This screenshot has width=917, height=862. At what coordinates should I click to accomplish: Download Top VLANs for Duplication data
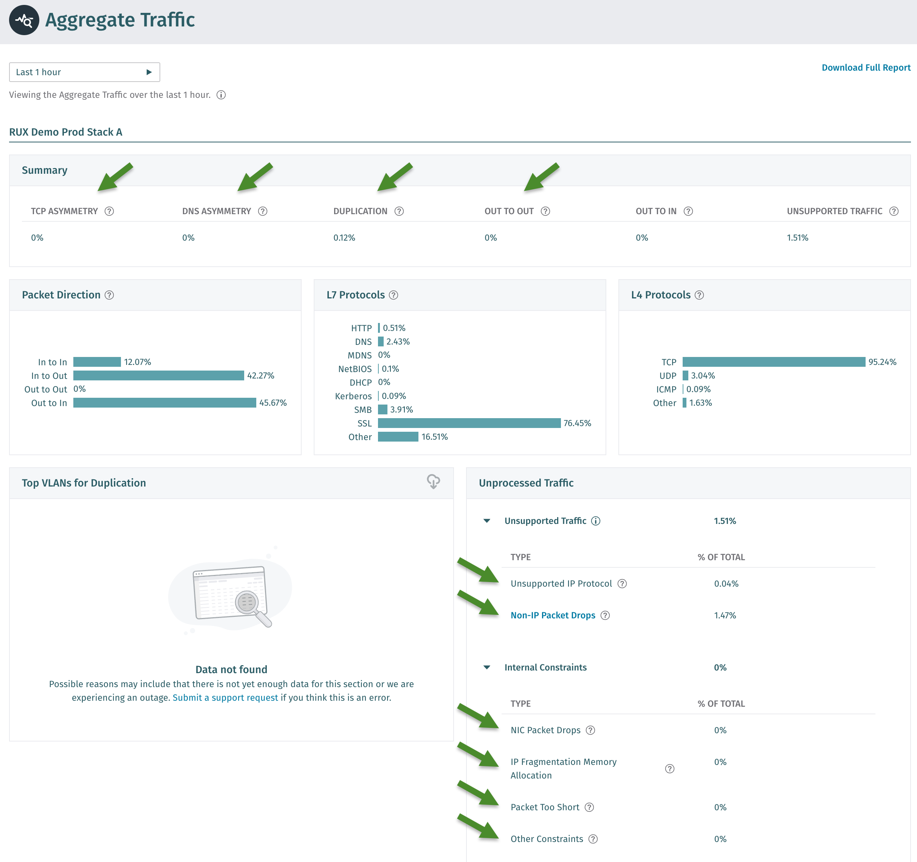click(433, 482)
